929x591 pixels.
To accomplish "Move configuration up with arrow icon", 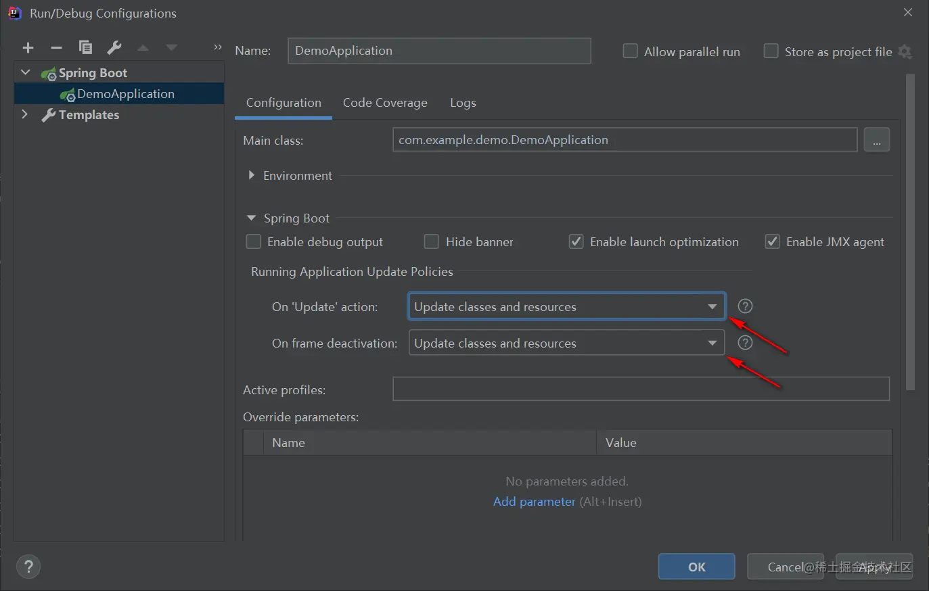I will (143, 47).
